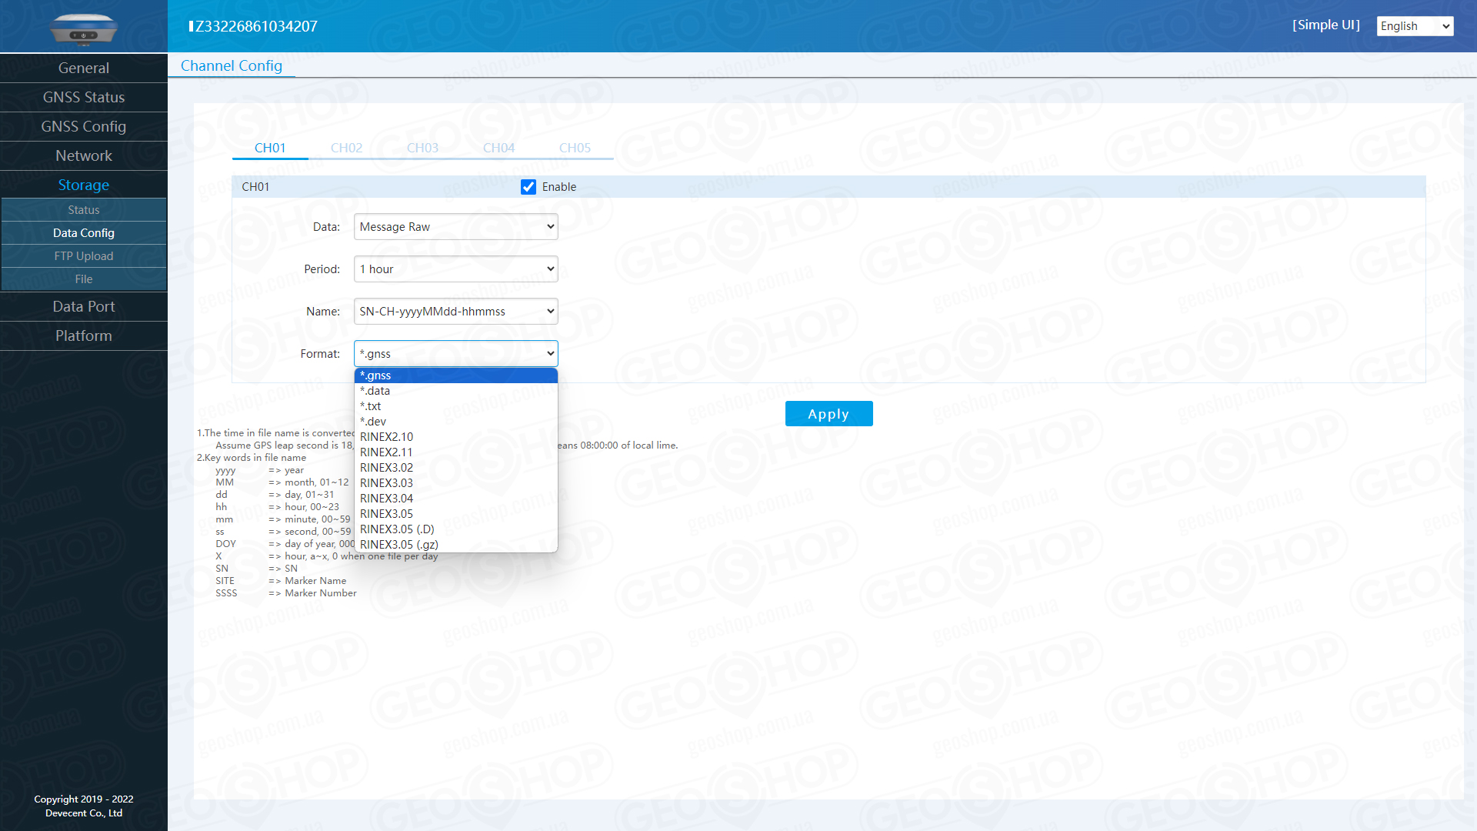1477x831 pixels.
Task: Open the File submenu item
Action: pyautogui.click(x=84, y=279)
